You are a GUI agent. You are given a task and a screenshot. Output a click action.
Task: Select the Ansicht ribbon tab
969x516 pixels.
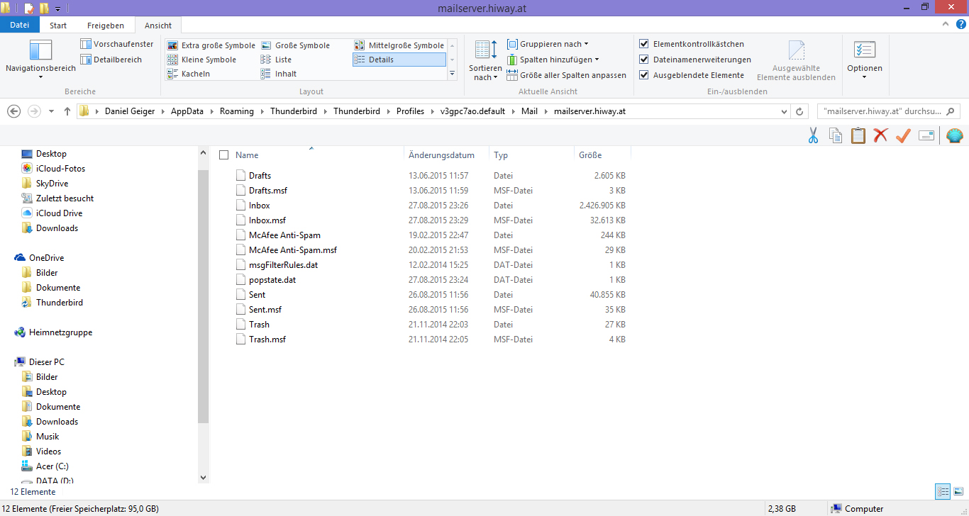point(158,26)
